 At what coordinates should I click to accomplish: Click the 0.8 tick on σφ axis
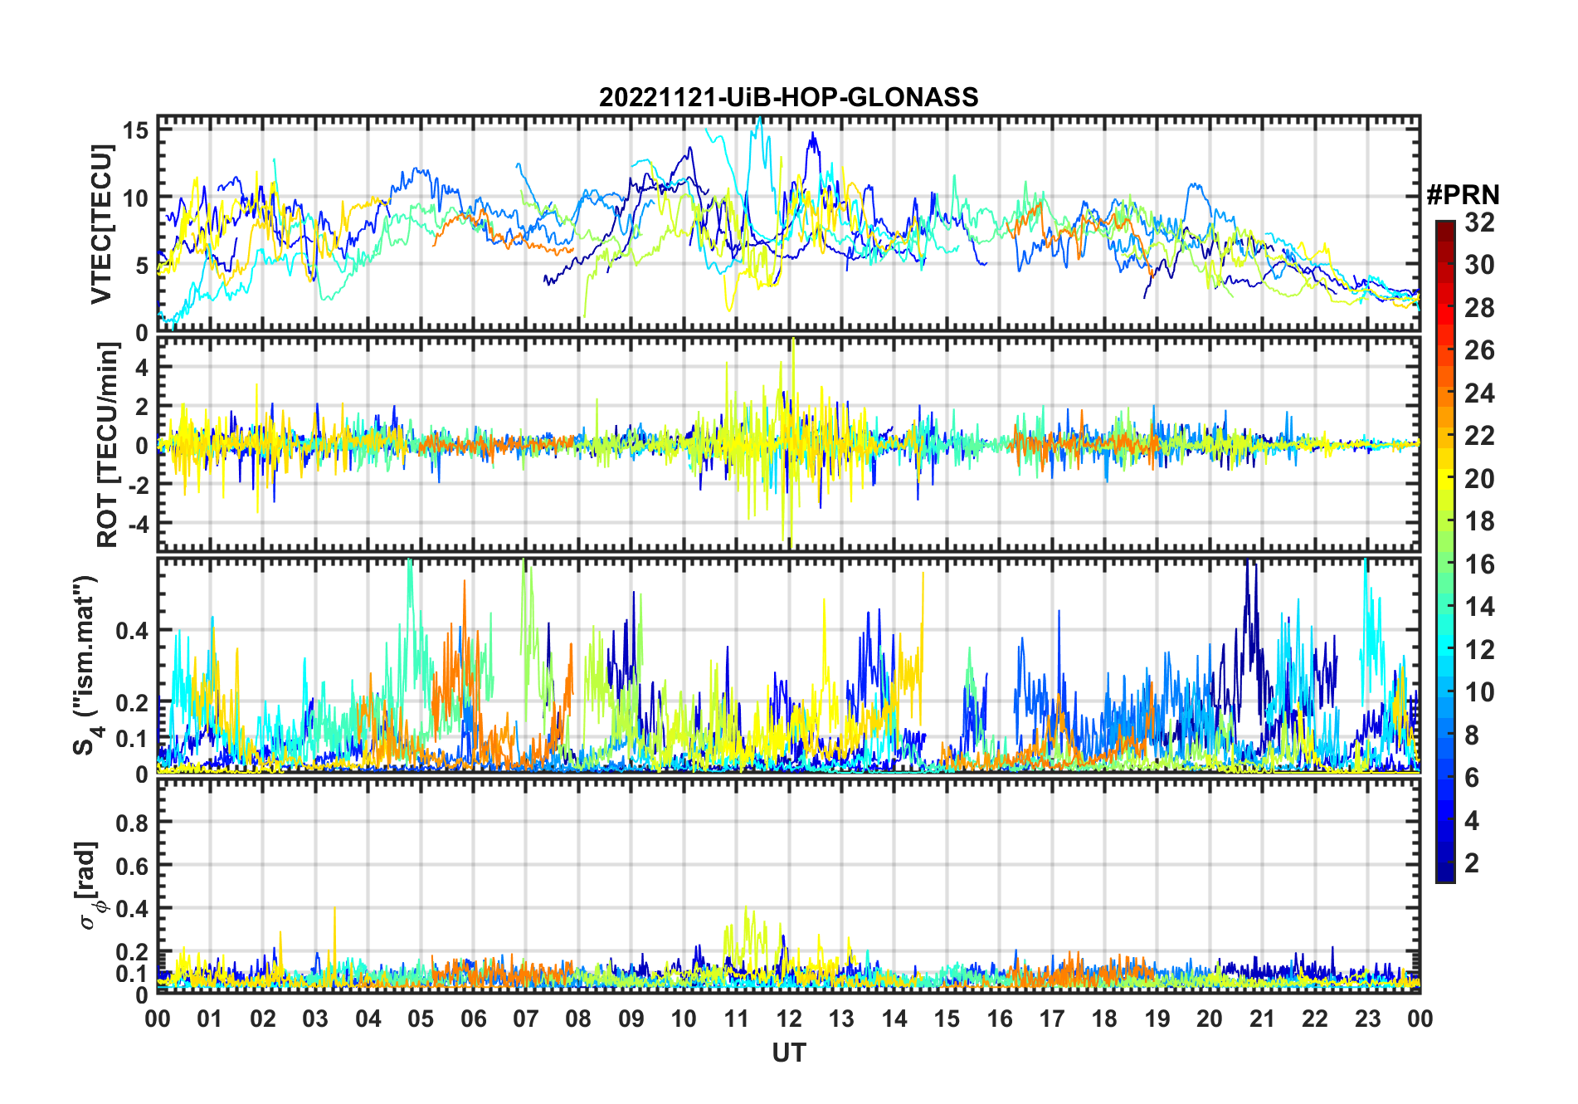(133, 823)
